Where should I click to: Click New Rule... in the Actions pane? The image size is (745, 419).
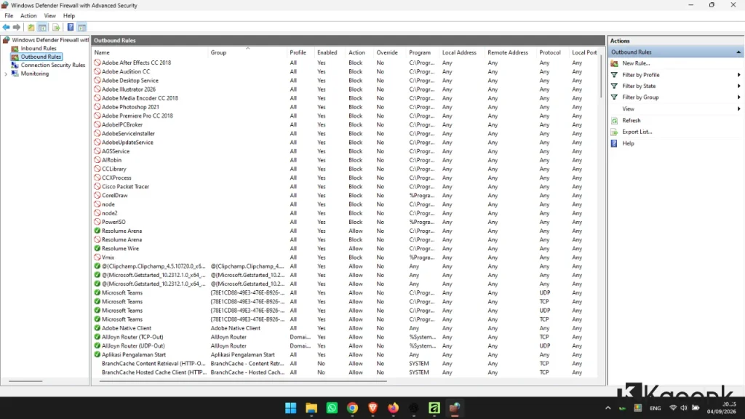(636, 63)
